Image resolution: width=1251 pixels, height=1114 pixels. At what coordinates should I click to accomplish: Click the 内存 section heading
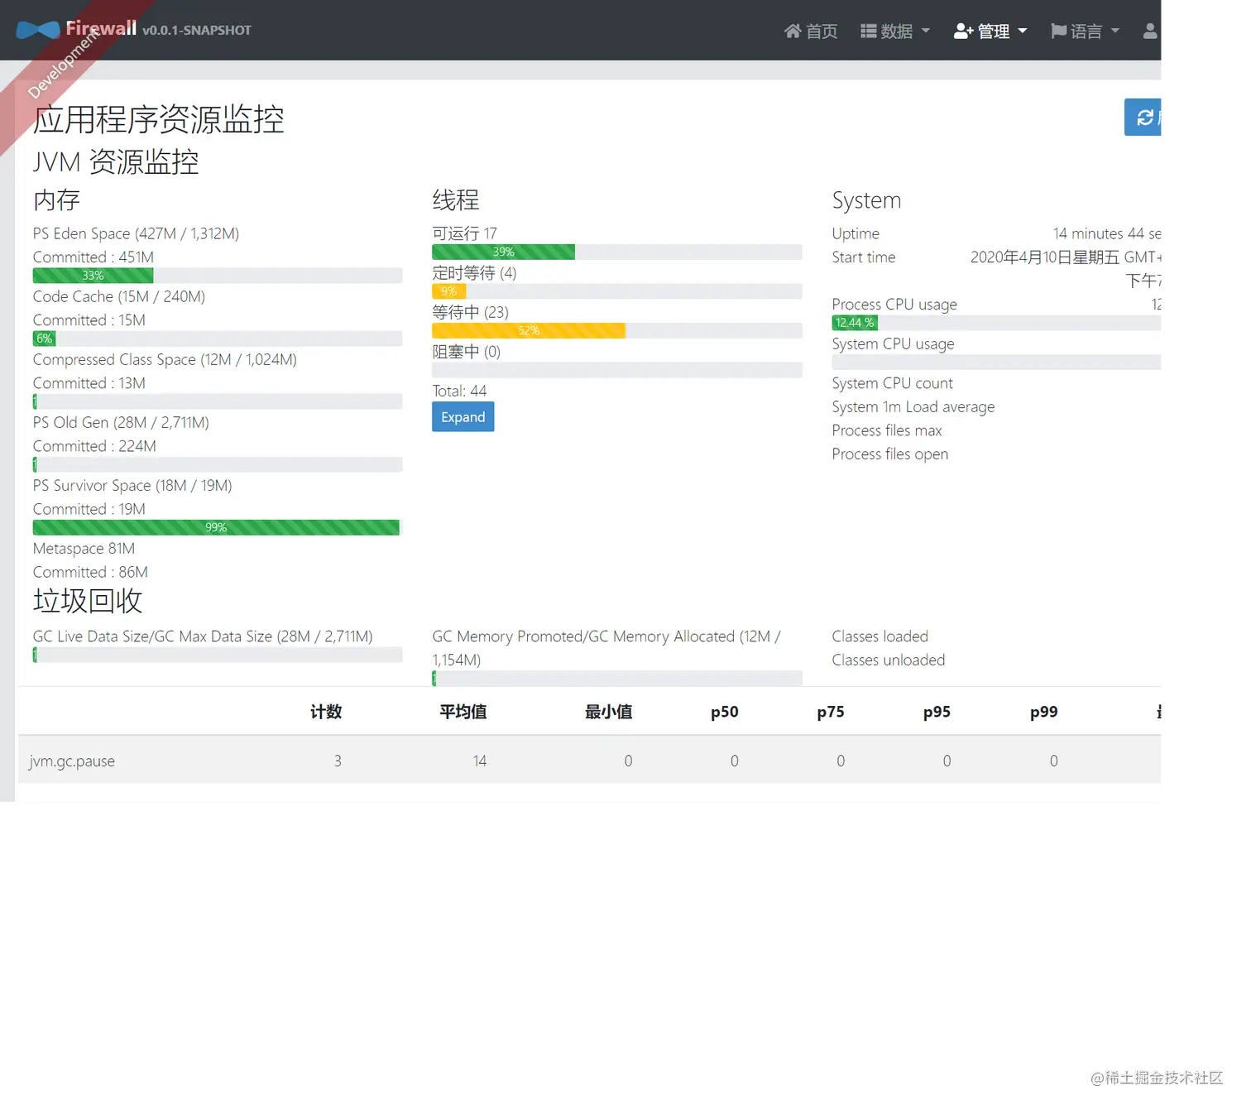pos(56,199)
